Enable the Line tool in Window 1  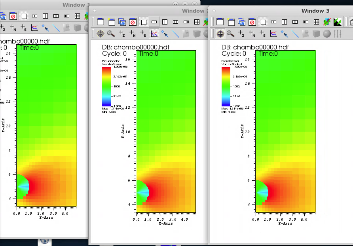tap(56, 28)
